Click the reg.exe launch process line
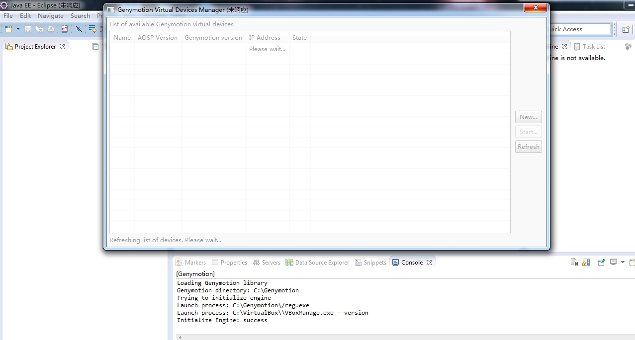The height and width of the screenshot is (340, 635). coord(243,305)
